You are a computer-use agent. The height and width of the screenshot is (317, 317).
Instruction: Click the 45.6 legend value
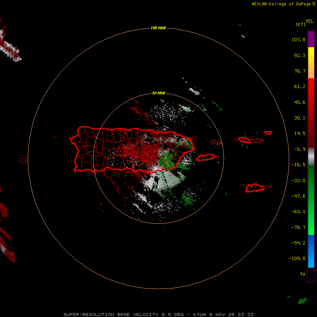tap(300, 102)
